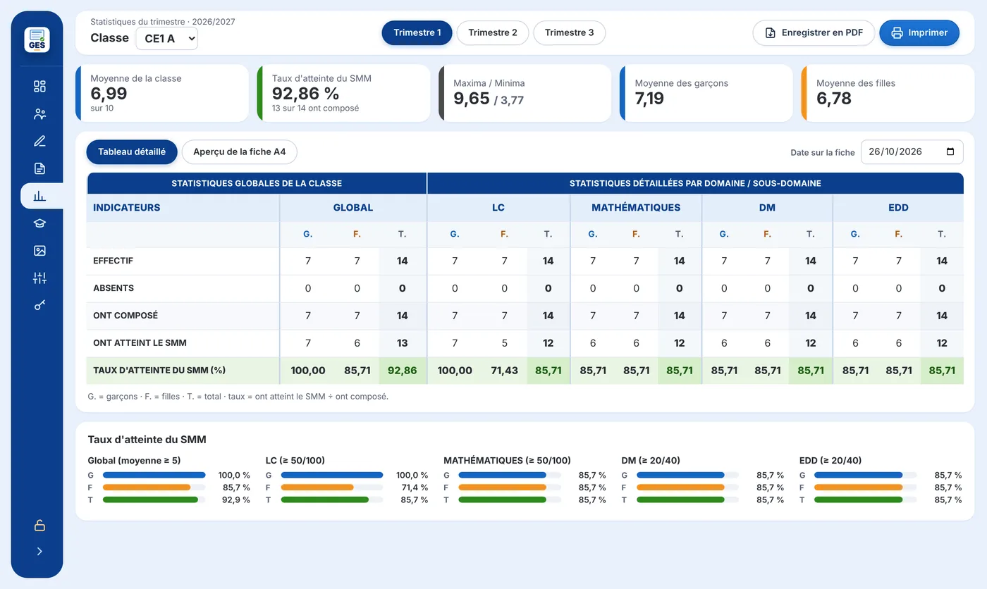Expand the sidebar with the chevron arrow
This screenshot has width=987, height=589.
tap(39, 552)
